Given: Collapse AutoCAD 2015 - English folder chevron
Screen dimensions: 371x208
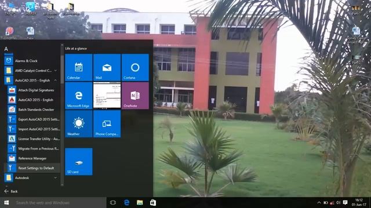Looking at the screenshot, I should click(56, 80).
